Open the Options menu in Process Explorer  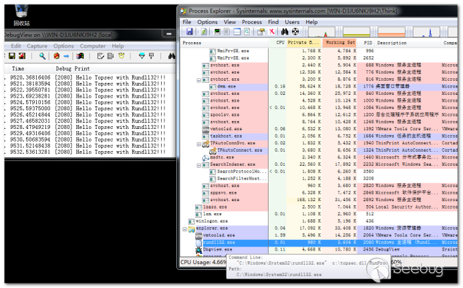[207, 22]
